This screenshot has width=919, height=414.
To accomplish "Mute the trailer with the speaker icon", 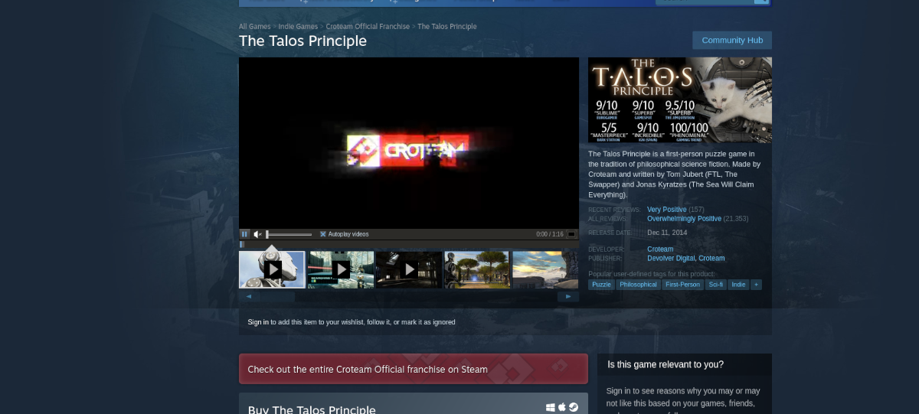I will tap(258, 234).
